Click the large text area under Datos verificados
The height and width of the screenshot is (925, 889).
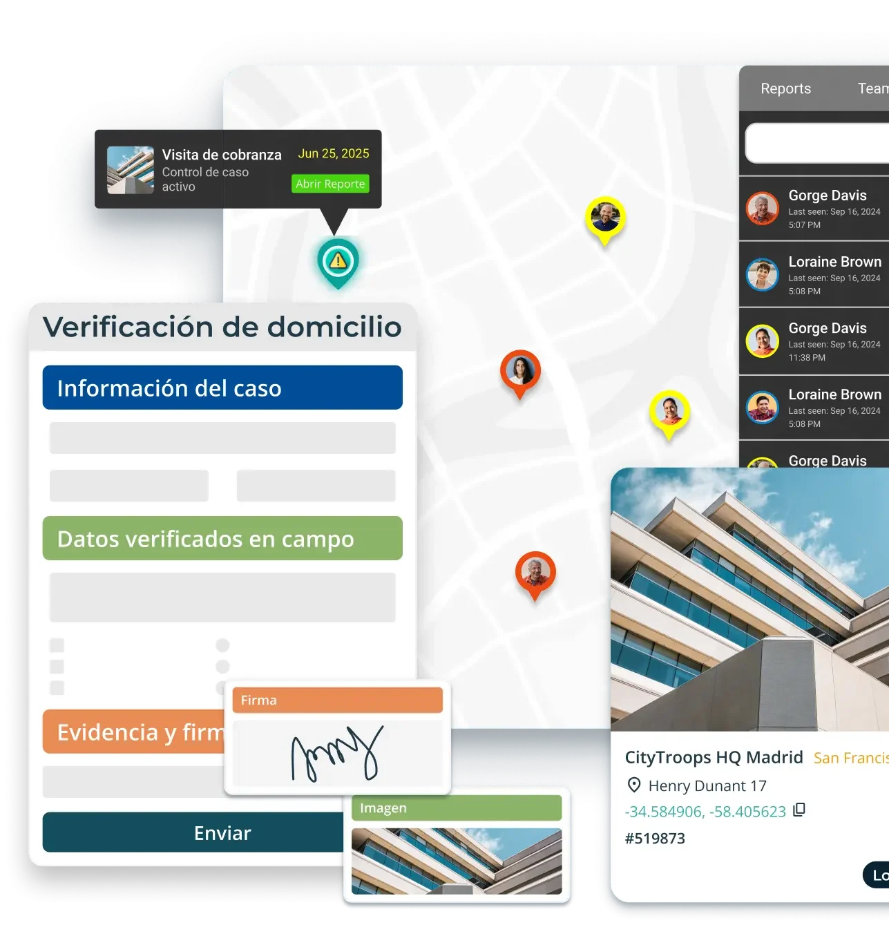[222, 598]
